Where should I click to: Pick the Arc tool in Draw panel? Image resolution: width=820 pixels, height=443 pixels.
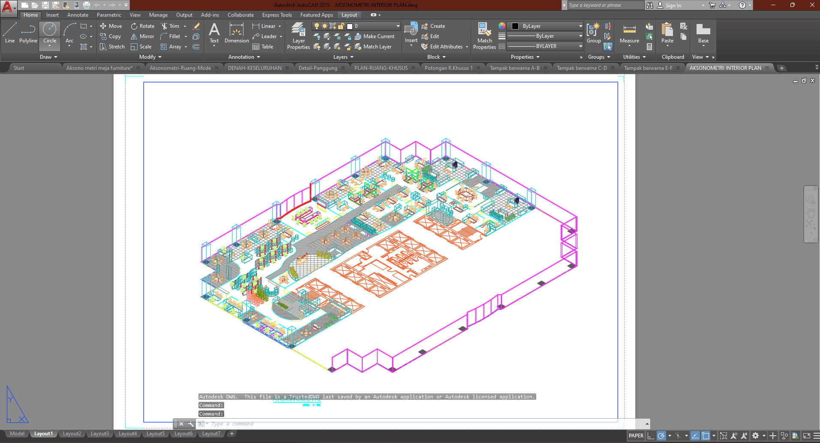coord(69,33)
